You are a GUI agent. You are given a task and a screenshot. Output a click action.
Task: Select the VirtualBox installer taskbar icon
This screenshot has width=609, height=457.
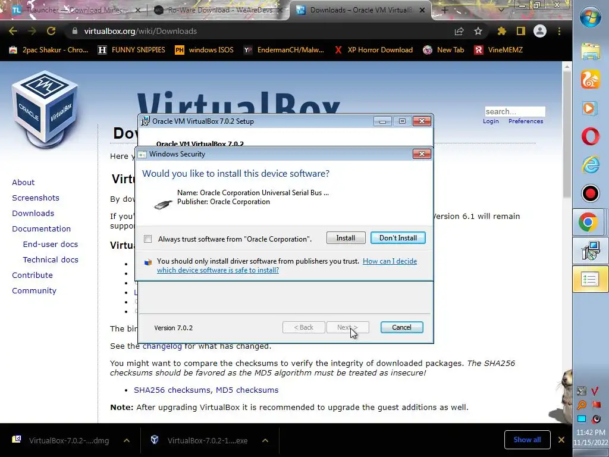click(x=591, y=251)
